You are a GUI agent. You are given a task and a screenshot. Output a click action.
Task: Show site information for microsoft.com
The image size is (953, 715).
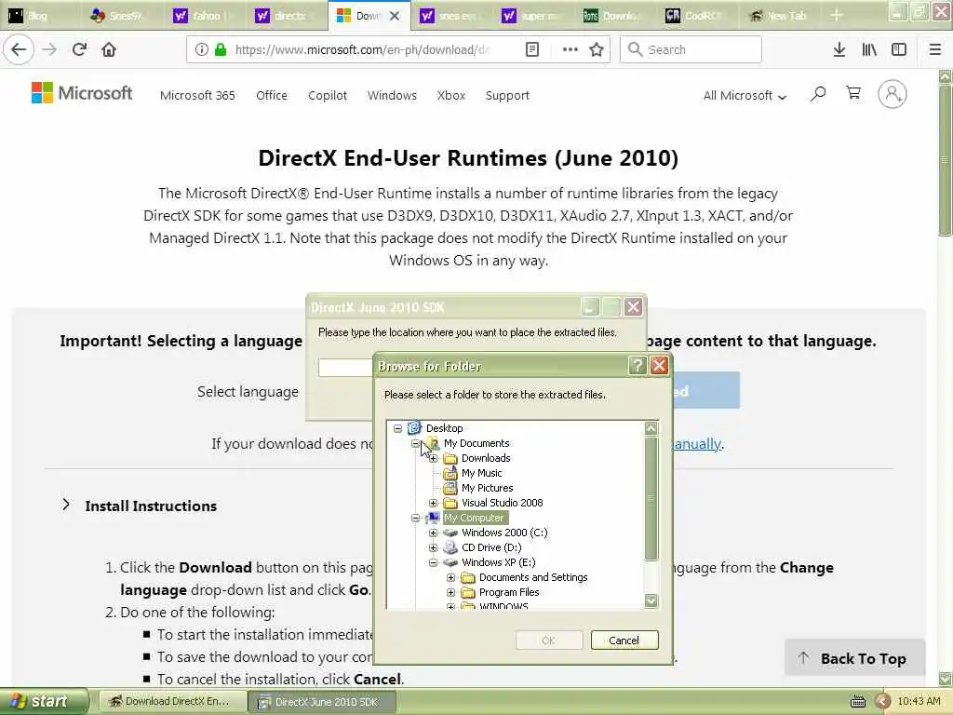coord(201,49)
